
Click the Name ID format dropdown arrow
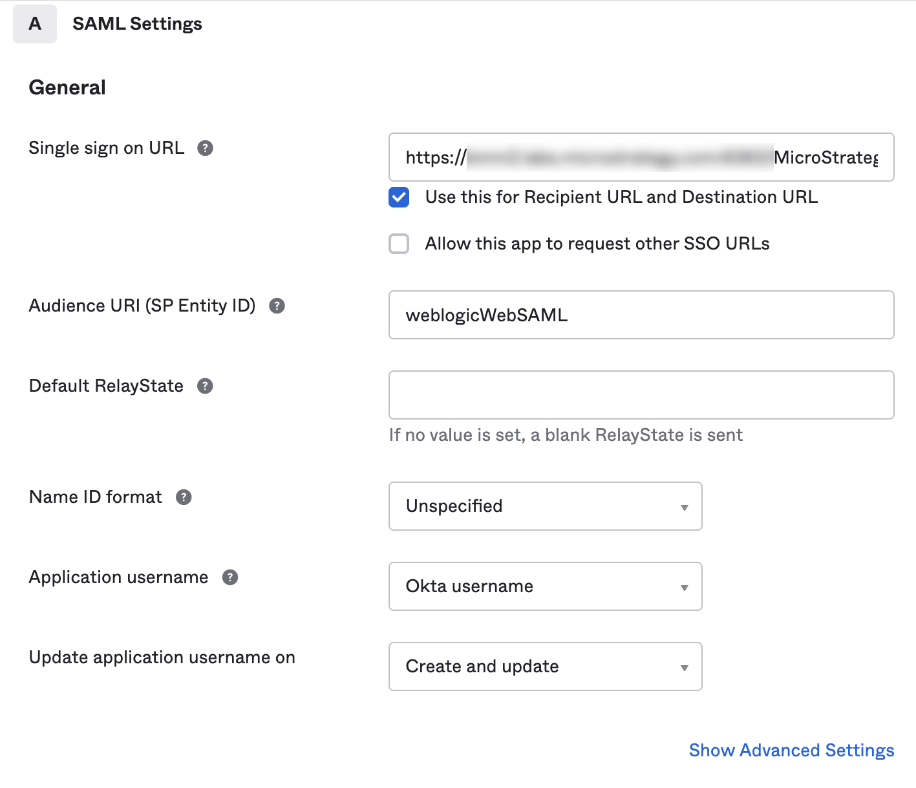pos(684,507)
